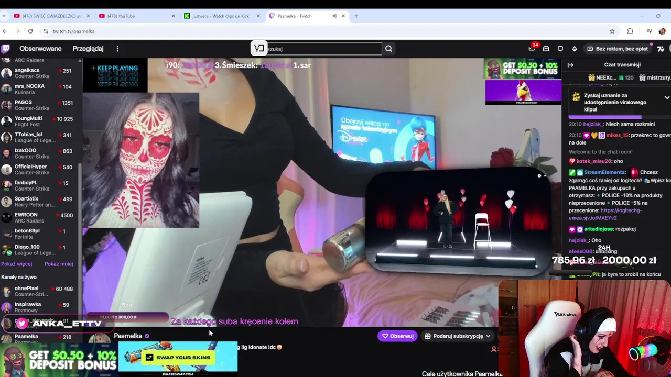Open the chat bubble whispers icon
671x377 pixels.
[x=560, y=49]
